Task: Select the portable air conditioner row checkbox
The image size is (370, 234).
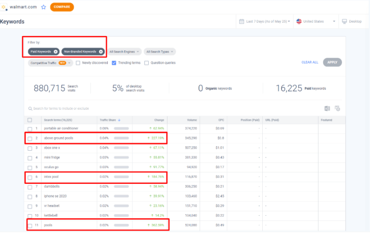Action: [30, 129]
